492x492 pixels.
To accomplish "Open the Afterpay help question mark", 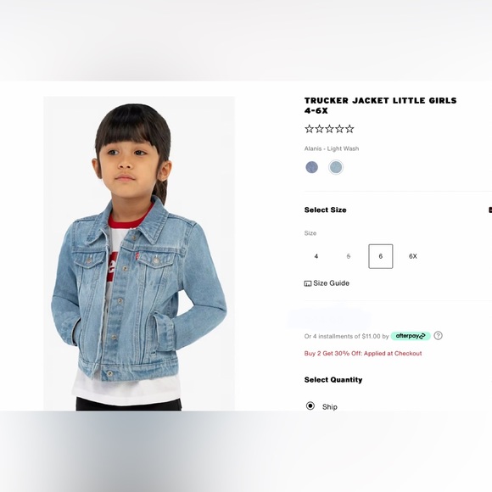I will click(438, 336).
